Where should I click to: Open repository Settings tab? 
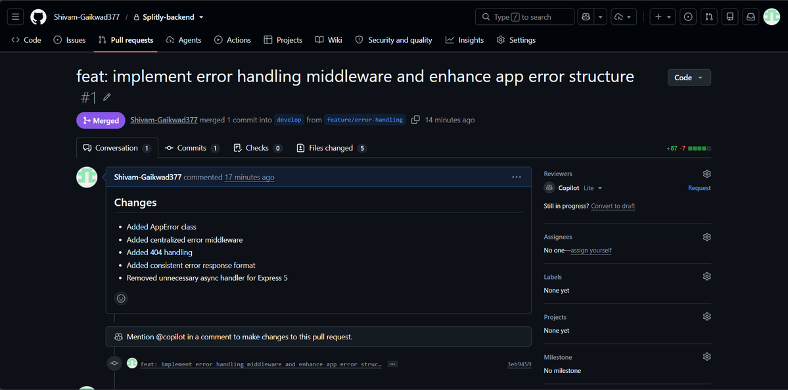(x=516, y=39)
